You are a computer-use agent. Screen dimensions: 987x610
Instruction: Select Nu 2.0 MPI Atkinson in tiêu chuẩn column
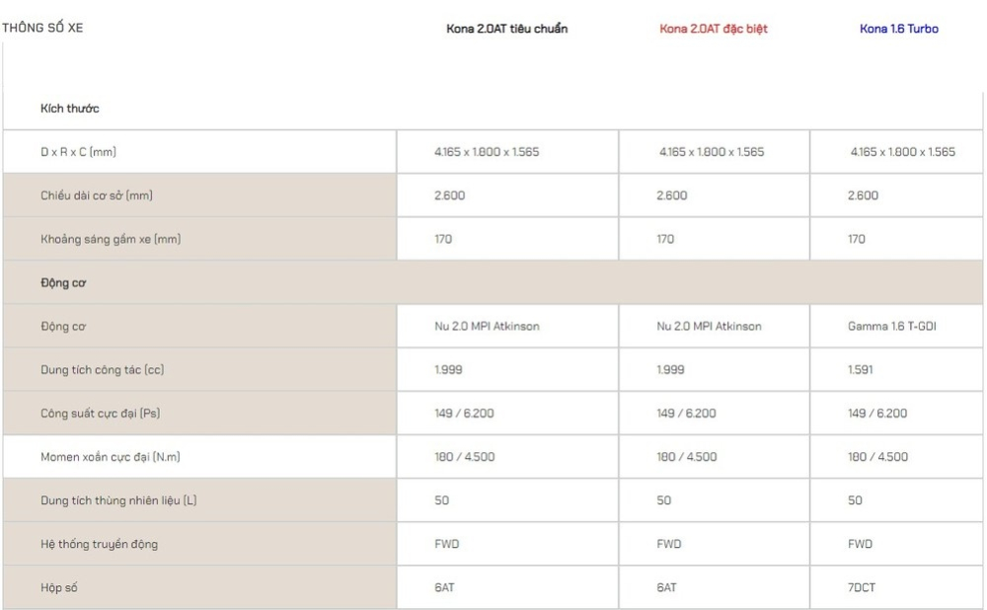pyautogui.click(x=487, y=326)
